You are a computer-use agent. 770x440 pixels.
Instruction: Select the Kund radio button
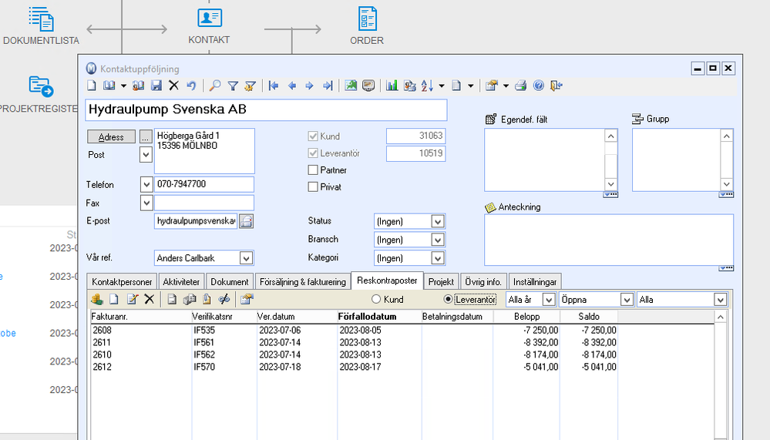376,299
